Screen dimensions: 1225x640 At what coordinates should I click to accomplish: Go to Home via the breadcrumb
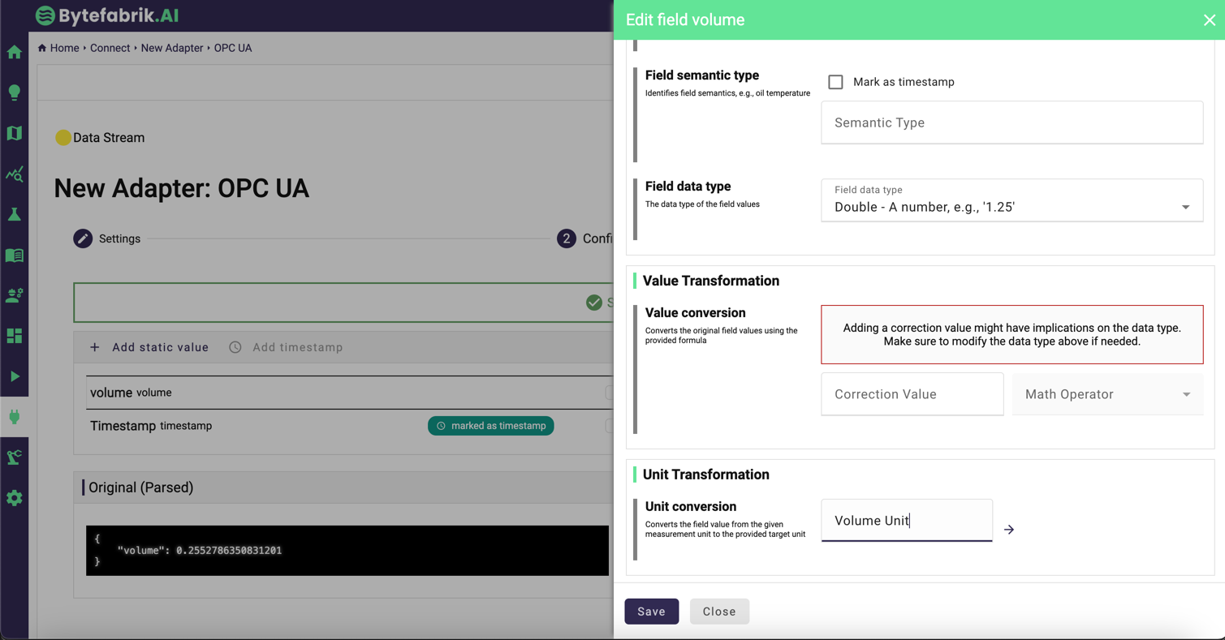(63, 48)
